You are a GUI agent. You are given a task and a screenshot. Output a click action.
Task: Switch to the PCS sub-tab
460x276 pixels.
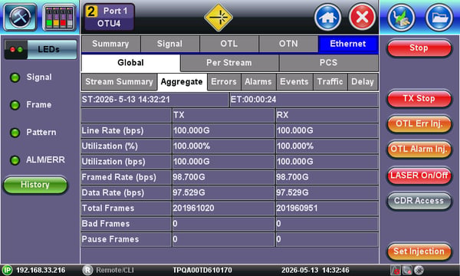tap(329, 63)
